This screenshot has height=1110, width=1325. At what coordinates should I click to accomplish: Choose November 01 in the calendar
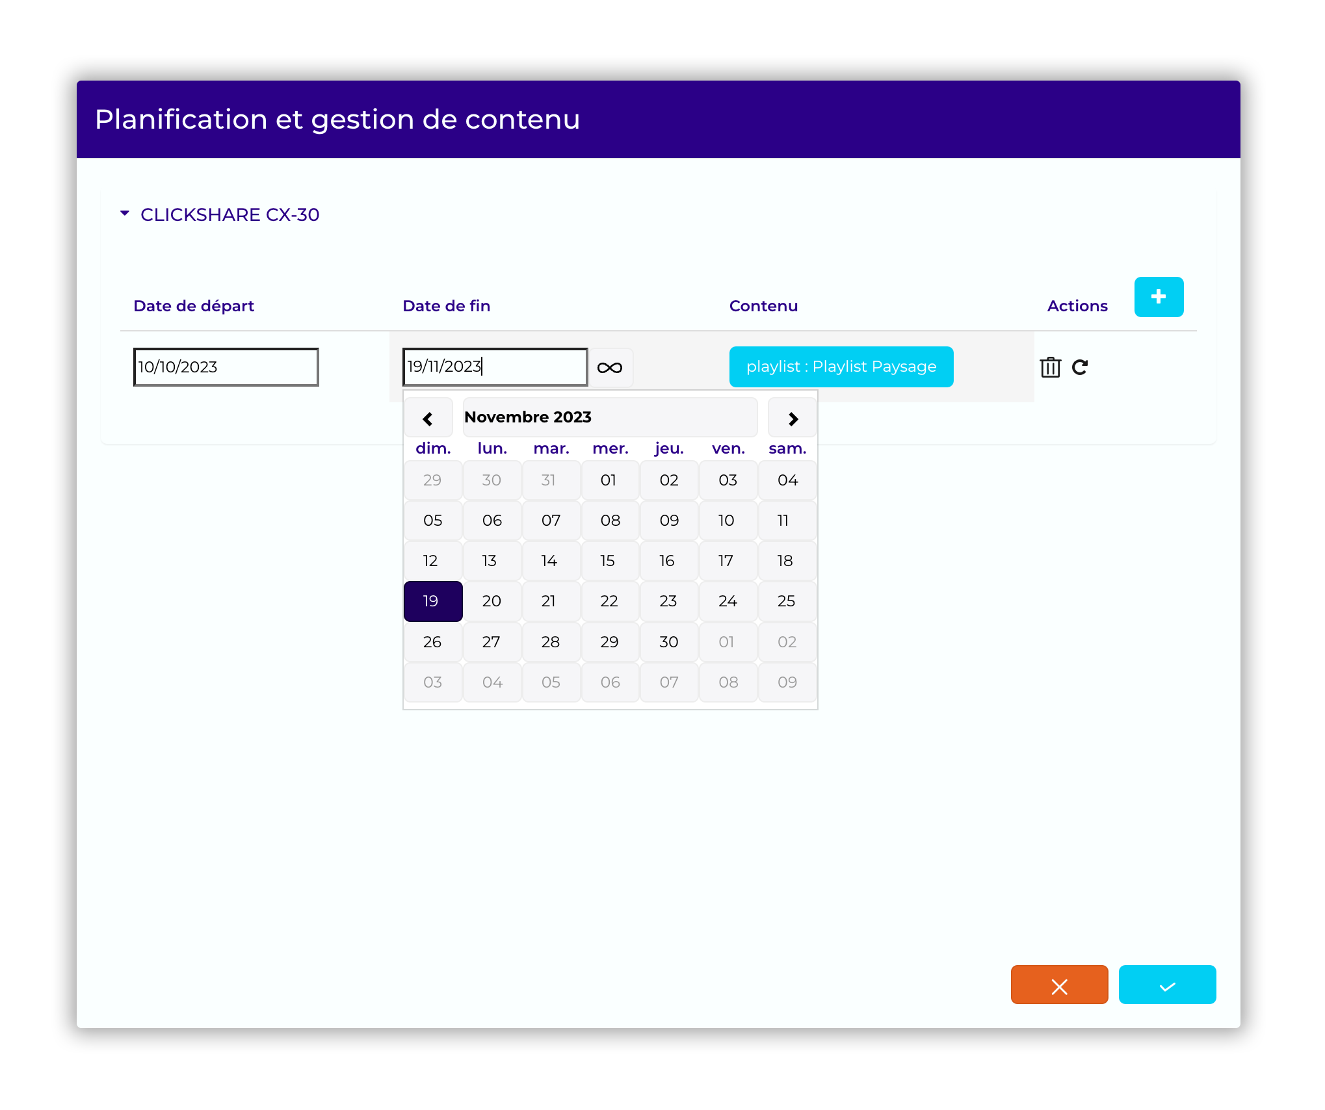coord(609,480)
